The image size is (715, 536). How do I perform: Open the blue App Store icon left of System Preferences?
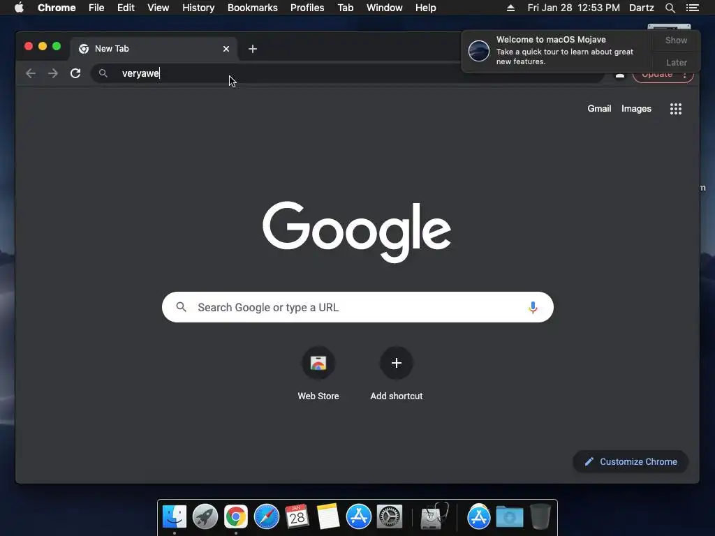point(359,517)
